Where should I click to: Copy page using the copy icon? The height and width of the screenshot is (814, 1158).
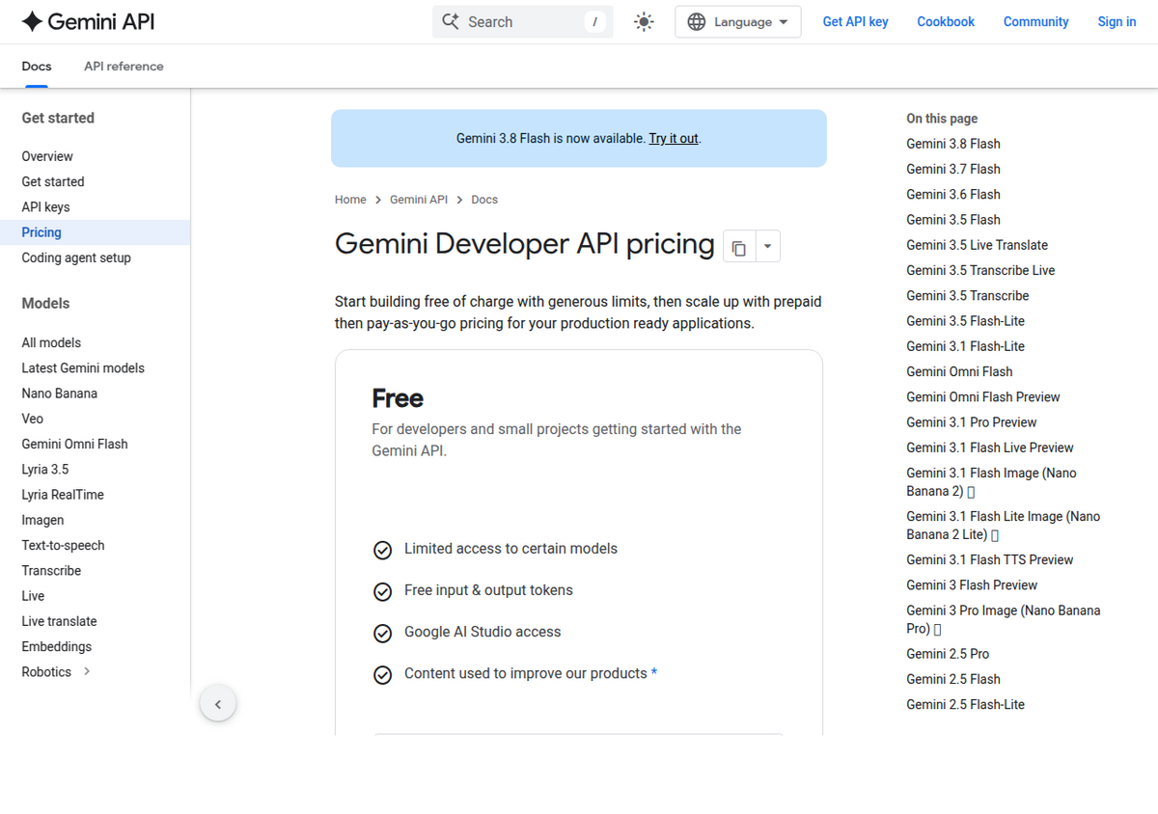(738, 247)
